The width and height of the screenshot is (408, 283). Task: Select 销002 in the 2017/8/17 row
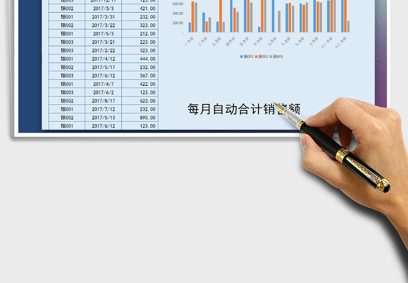click(67, 100)
